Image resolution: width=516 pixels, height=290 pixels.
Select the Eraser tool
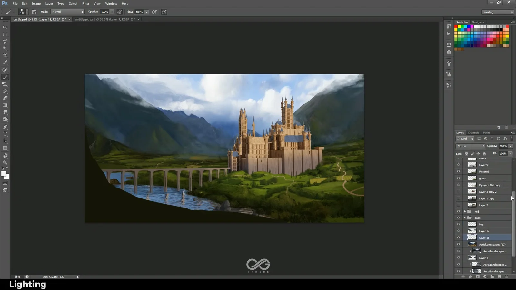pos(5,98)
